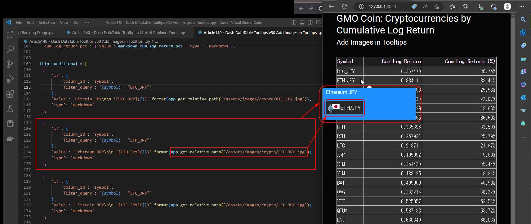Refresh the Edge page at 127.0.0.1
531x224 pixels.
(345, 7)
